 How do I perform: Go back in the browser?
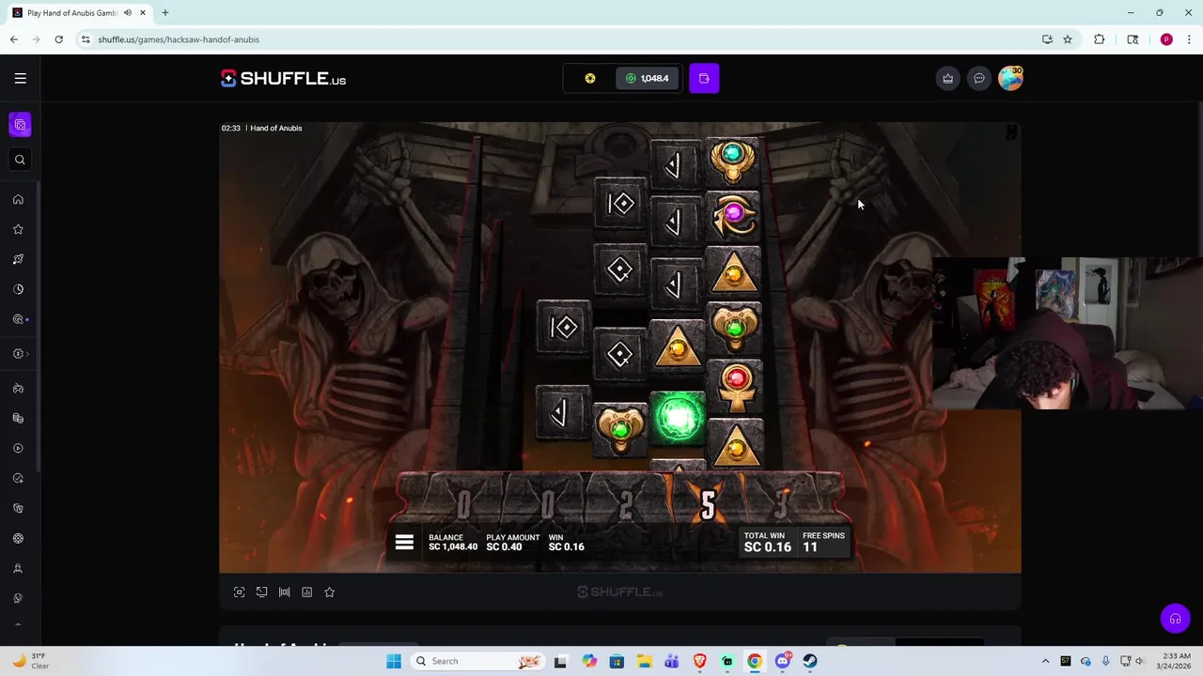tap(13, 39)
